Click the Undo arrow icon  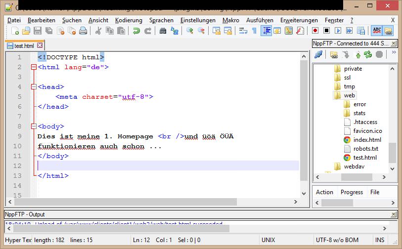tap(136, 31)
